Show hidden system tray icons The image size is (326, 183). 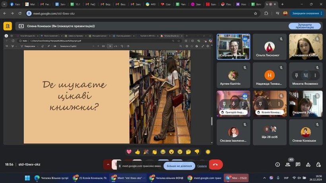tap(264, 178)
